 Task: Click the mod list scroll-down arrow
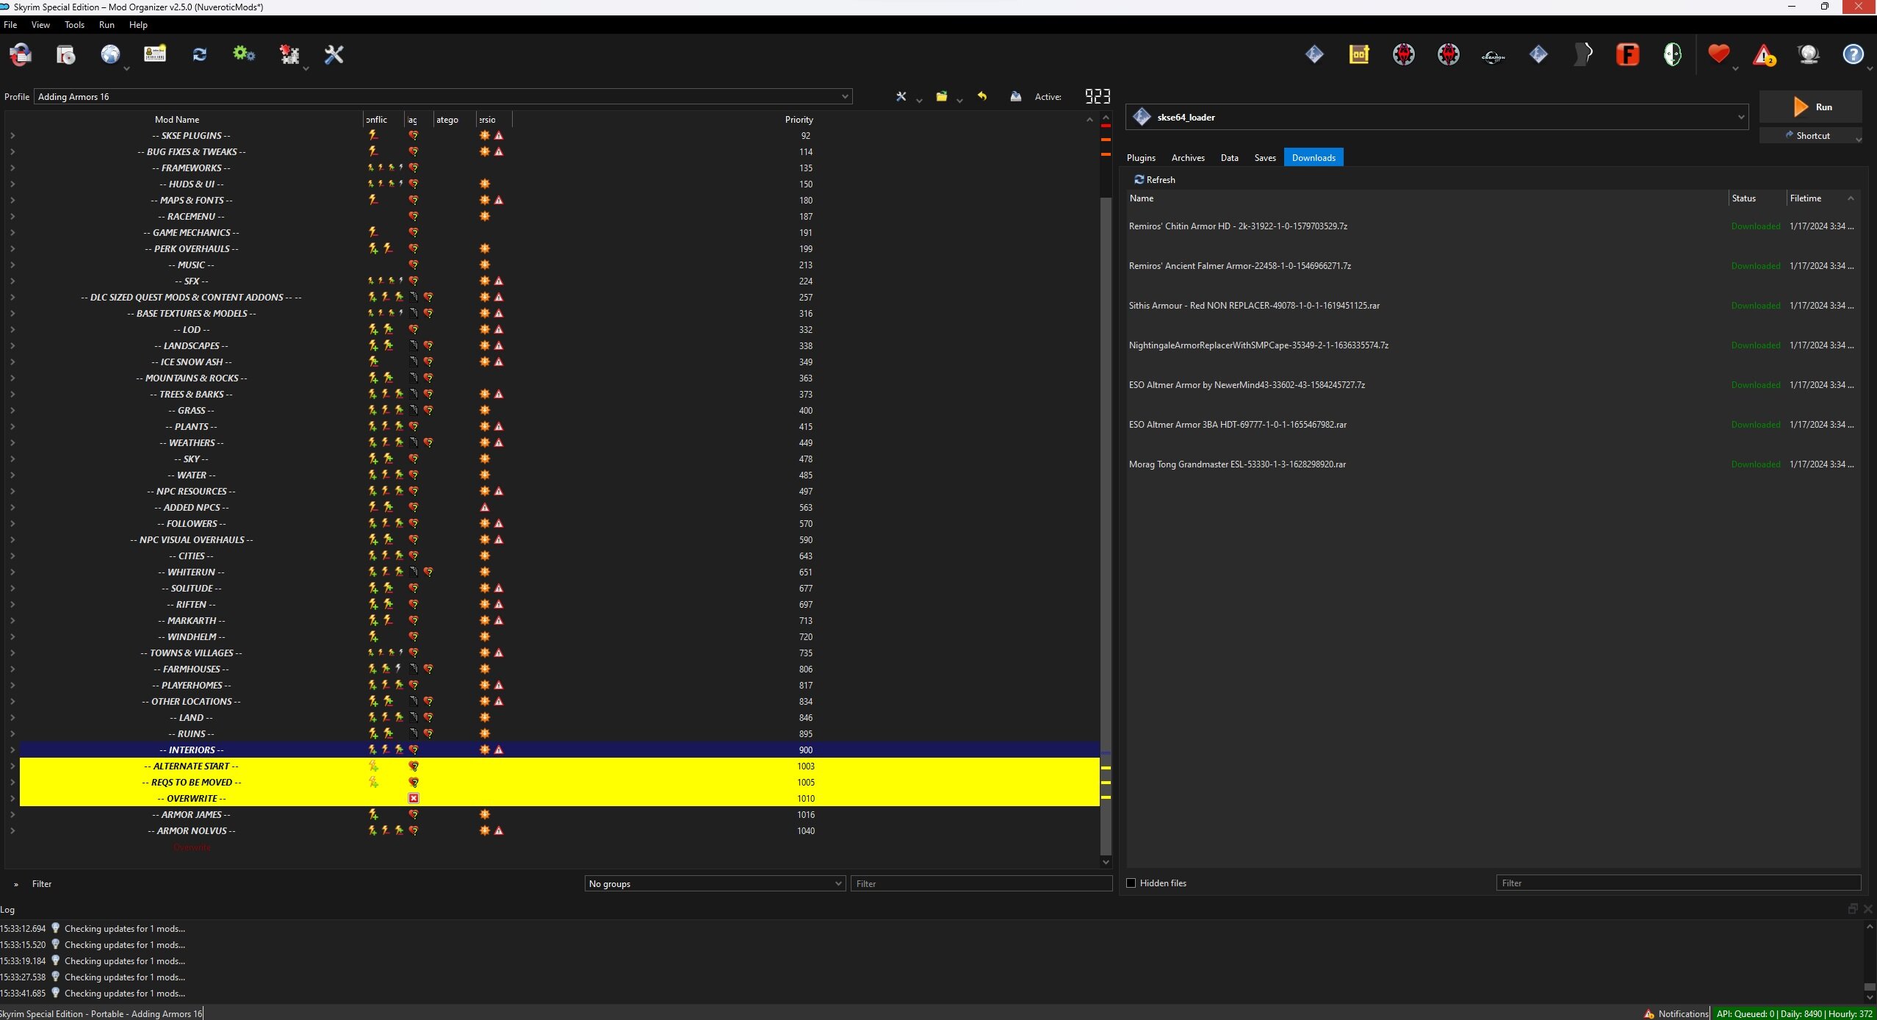pos(1106,862)
